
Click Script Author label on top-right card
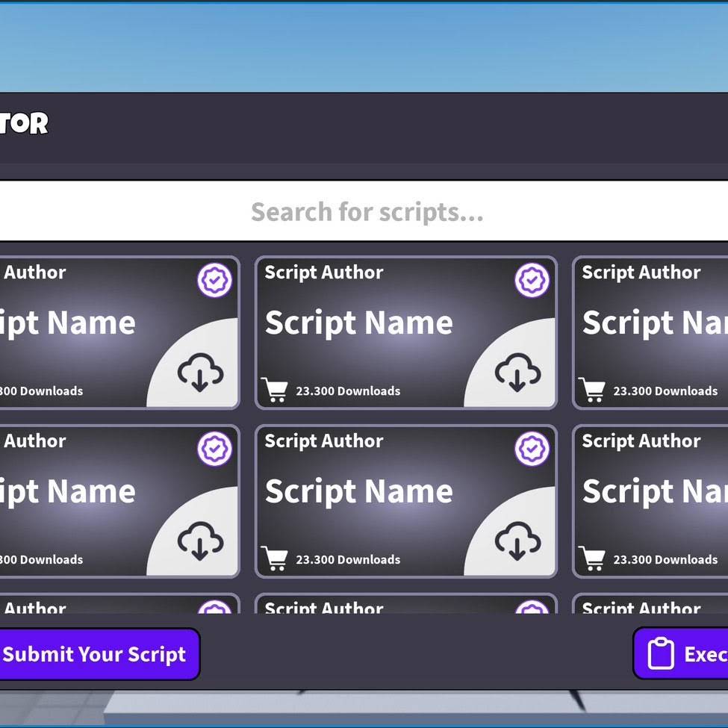click(x=641, y=273)
